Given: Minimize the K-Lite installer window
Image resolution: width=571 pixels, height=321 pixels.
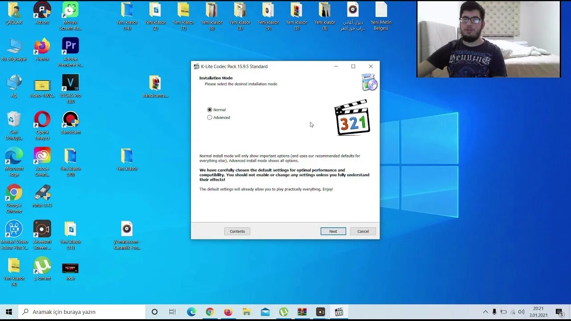Looking at the screenshot, I should click(x=336, y=66).
